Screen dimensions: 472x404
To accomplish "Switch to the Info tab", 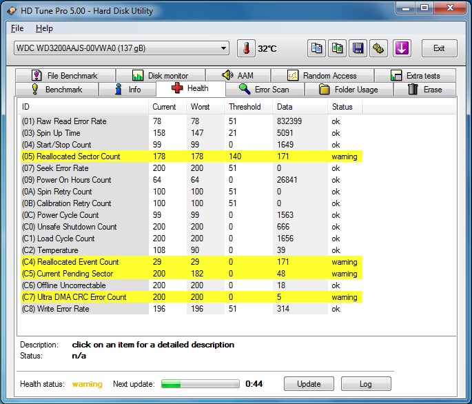I will pyautogui.click(x=127, y=90).
